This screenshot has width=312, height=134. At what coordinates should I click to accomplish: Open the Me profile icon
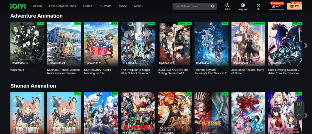[x=258, y=7]
